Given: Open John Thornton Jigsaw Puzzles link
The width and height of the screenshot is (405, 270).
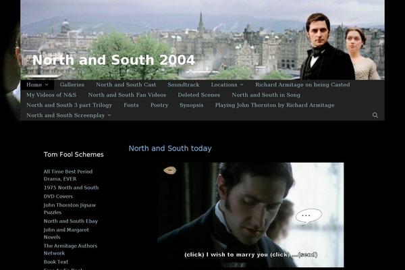Looking at the screenshot, I should (70, 209).
